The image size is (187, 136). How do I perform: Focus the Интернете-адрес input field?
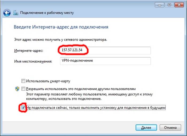coord(105,50)
